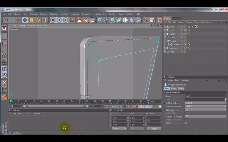Select the Rotate tool
The image size is (228, 142).
click(x=38, y=20)
